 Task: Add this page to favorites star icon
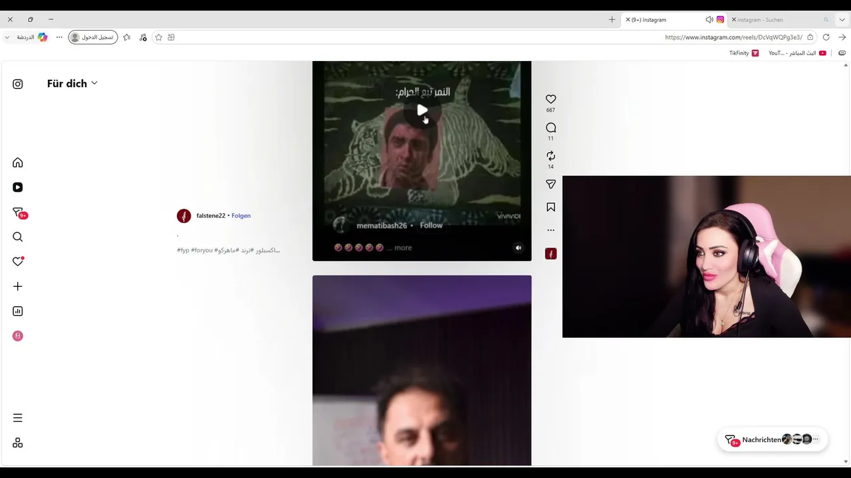[x=158, y=37]
